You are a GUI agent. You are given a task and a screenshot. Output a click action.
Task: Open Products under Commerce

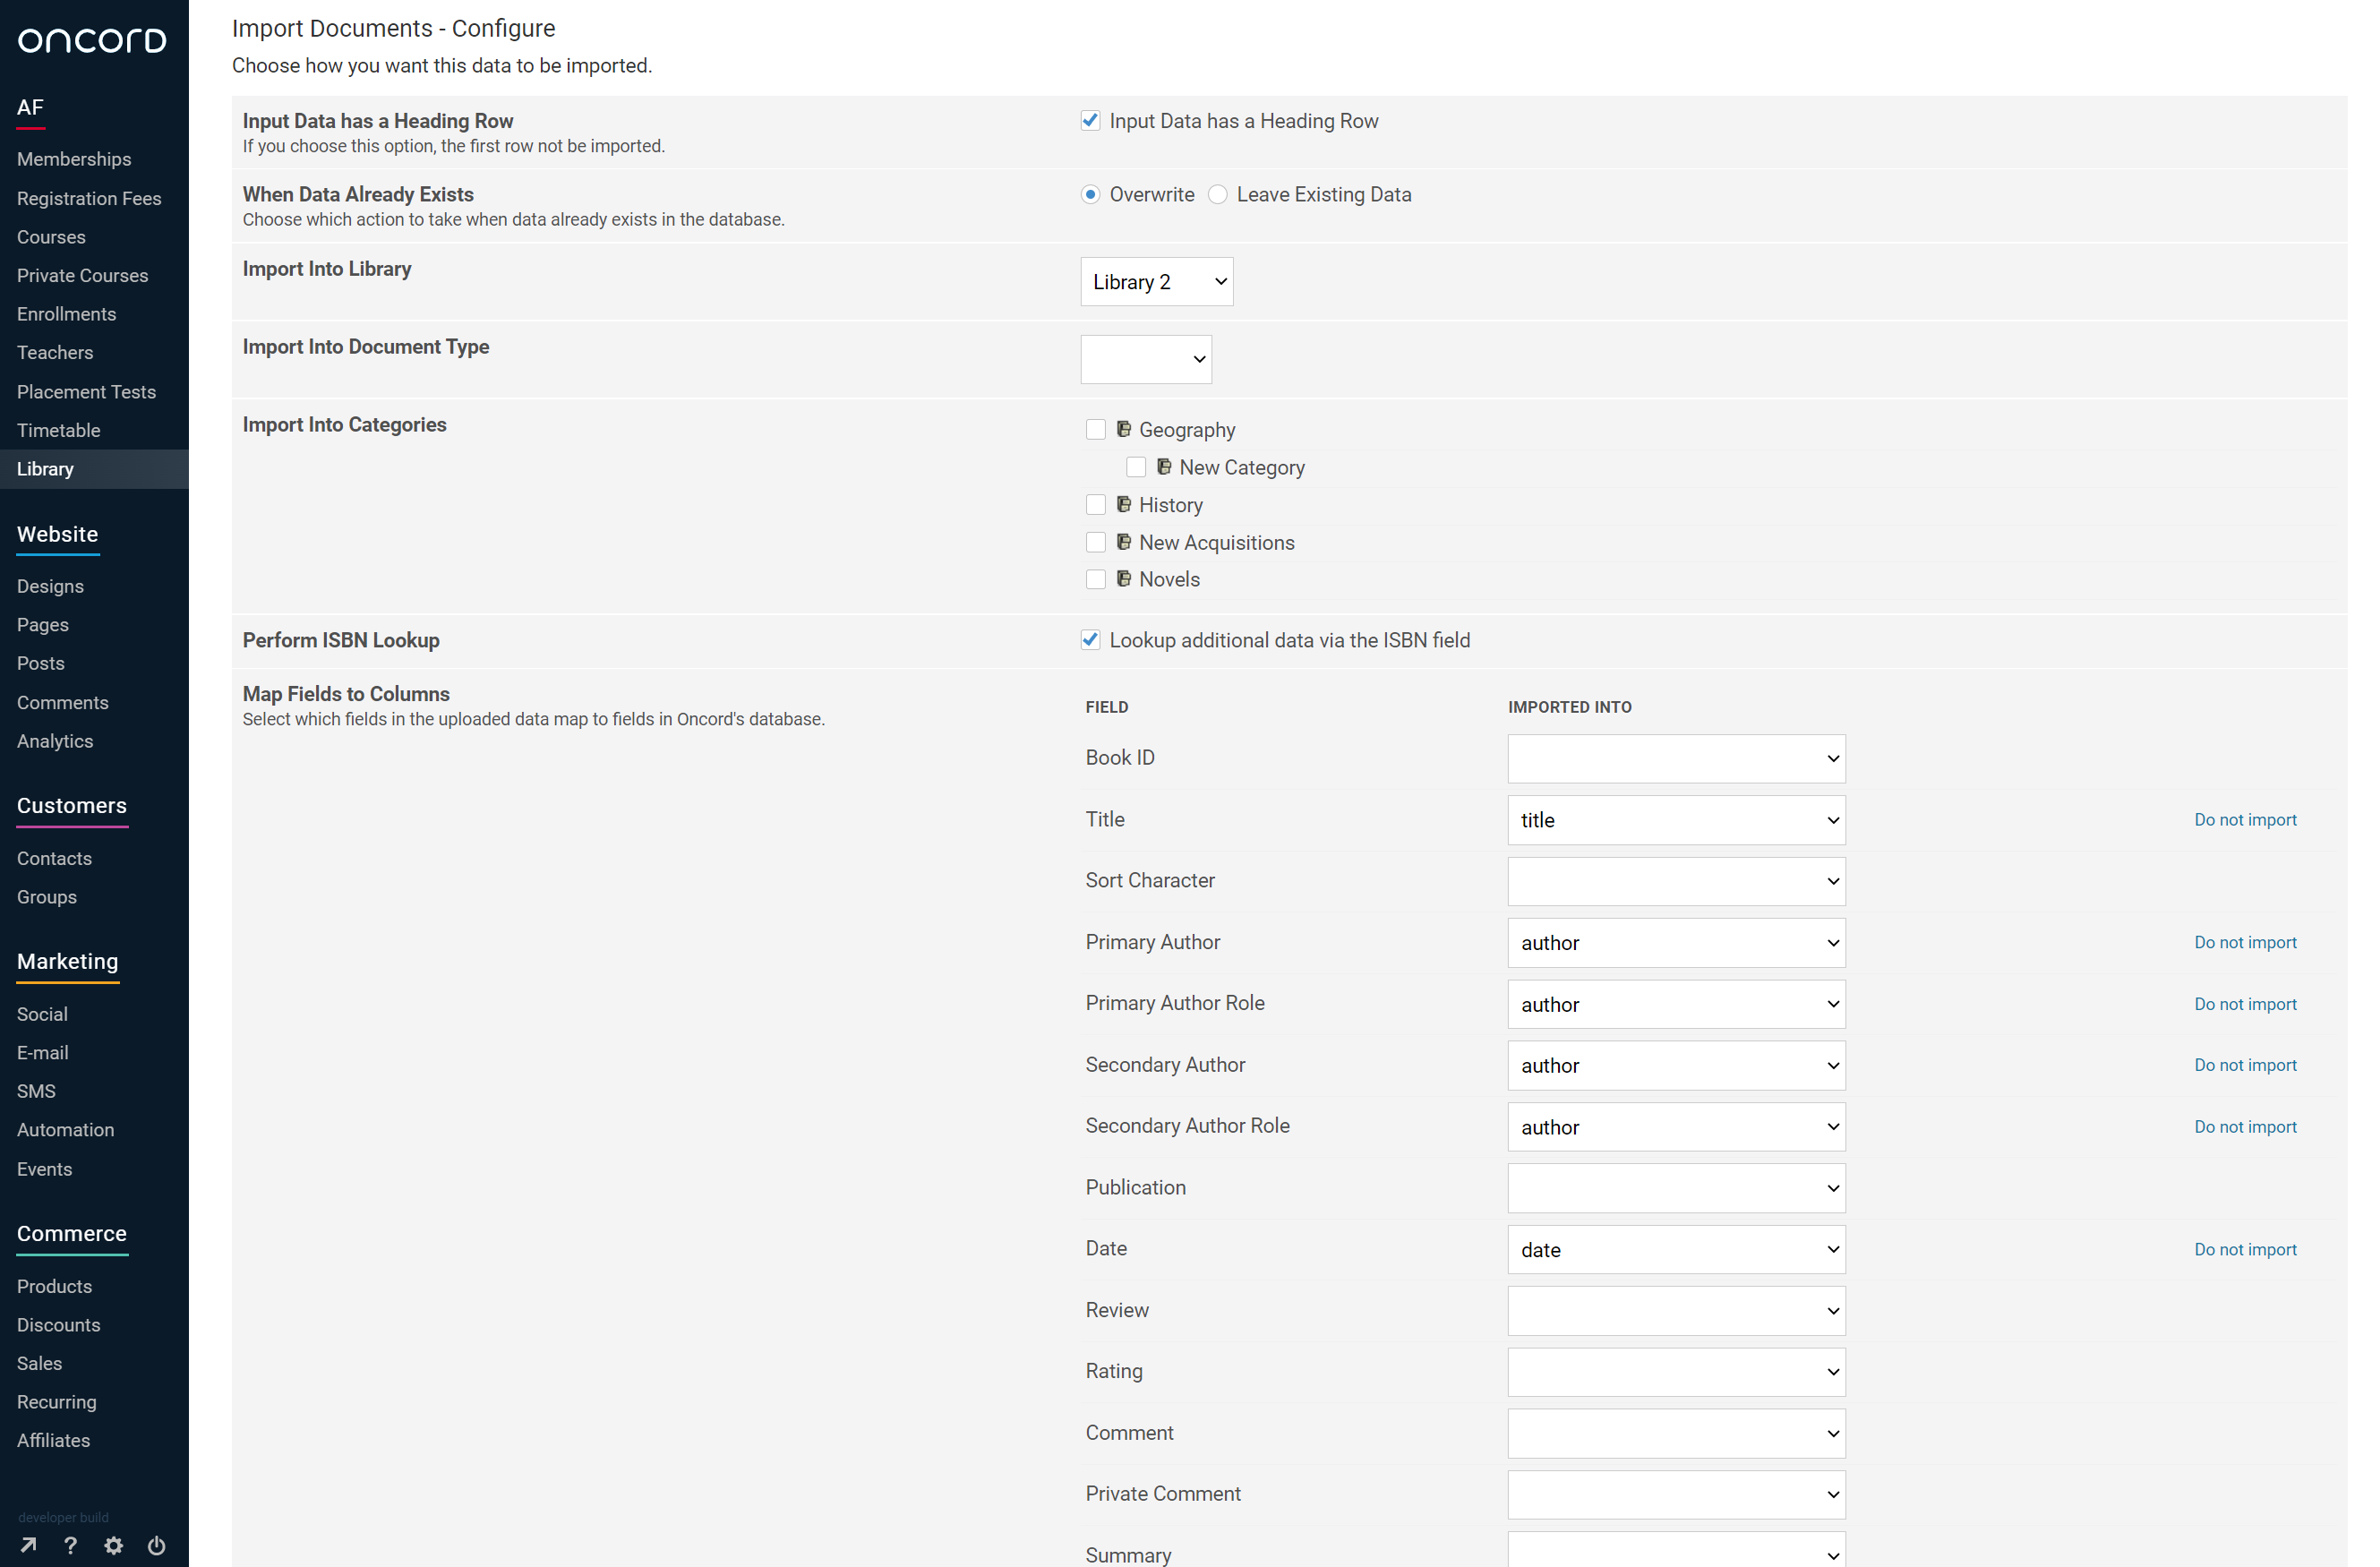54,1286
